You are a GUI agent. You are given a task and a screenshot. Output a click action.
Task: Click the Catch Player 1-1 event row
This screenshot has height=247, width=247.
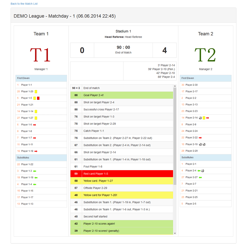click(x=122, y=131)
